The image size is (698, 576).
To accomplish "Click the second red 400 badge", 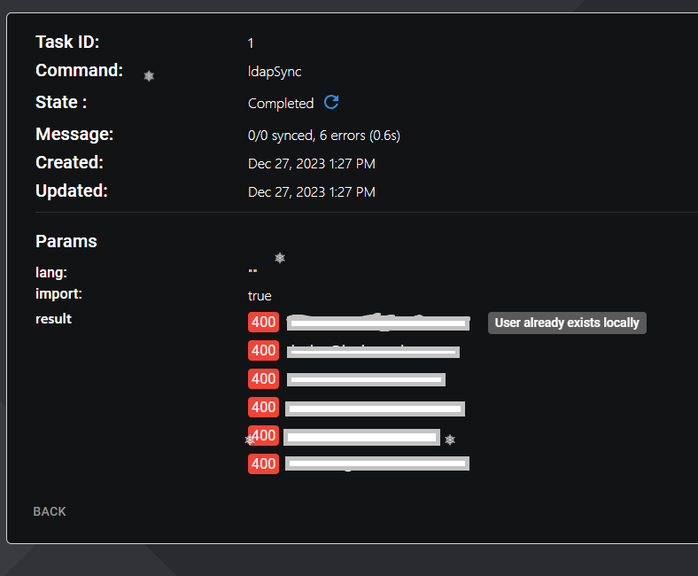I will [263, 350].
